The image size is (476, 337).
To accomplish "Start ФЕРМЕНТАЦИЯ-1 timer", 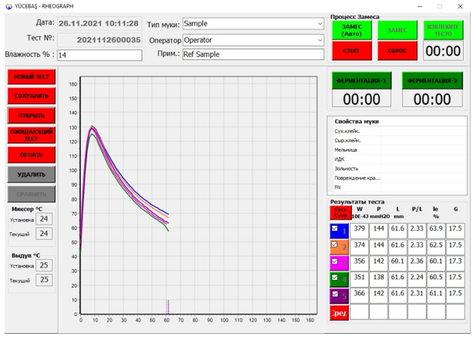I will click(361, 80).
